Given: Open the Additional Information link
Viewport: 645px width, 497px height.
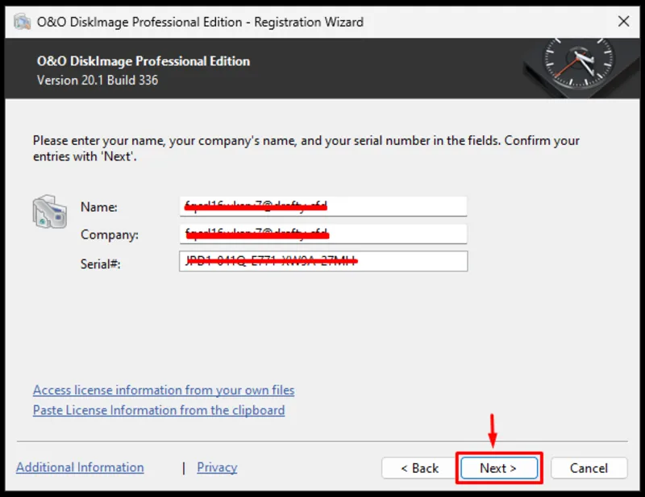Looking at the screenshot, I should tap(80, 467).
